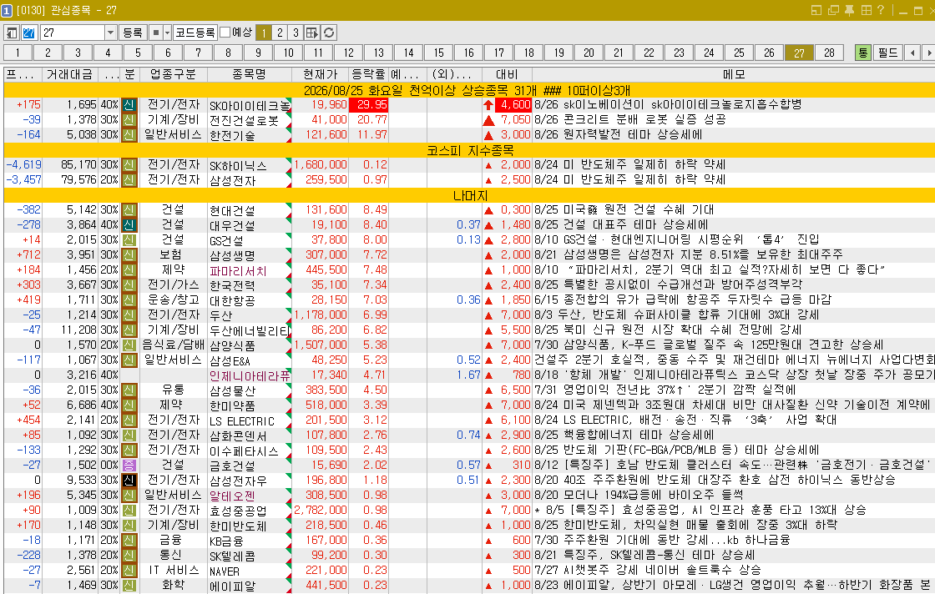Select view page 2 toggle
The width and height of the screenshot is (935, 594).
pos(280,33)
